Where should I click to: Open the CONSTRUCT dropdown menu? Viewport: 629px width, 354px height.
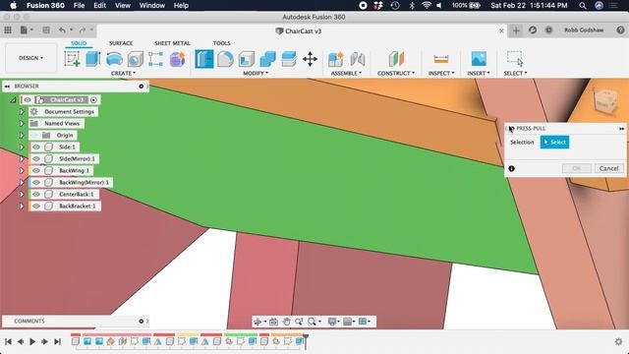(396, 73)
